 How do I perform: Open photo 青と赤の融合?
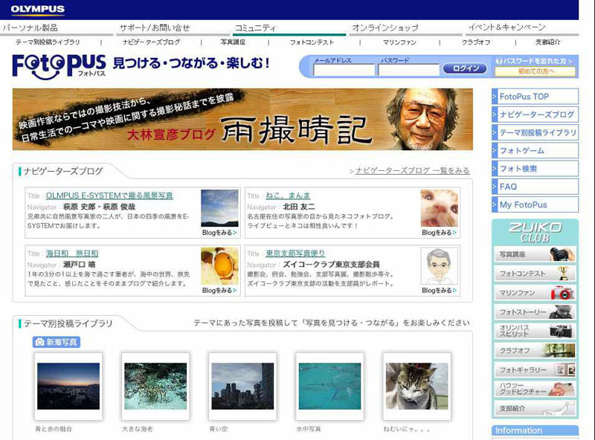(68, 386)
